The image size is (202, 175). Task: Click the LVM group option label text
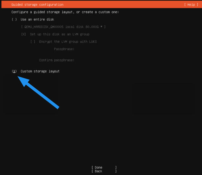tap(59, 34)
